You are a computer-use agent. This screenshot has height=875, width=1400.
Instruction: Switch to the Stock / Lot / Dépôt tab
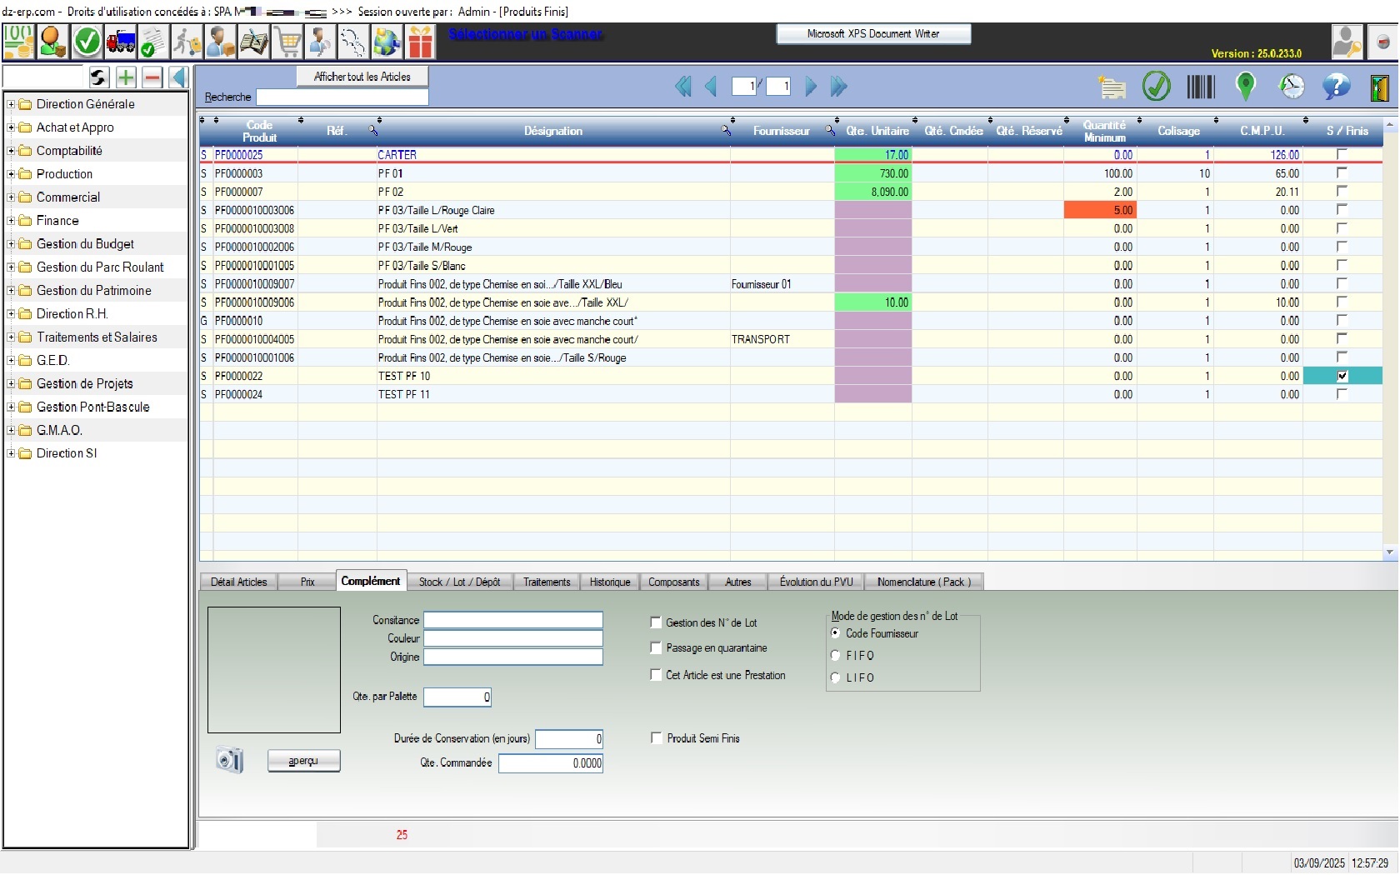459,582
